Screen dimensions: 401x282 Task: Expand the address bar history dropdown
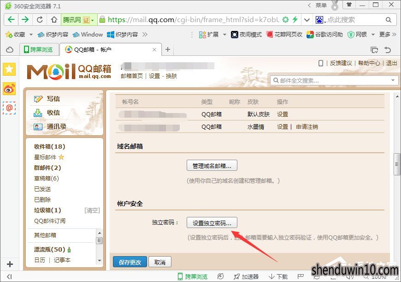coord(307,20)
